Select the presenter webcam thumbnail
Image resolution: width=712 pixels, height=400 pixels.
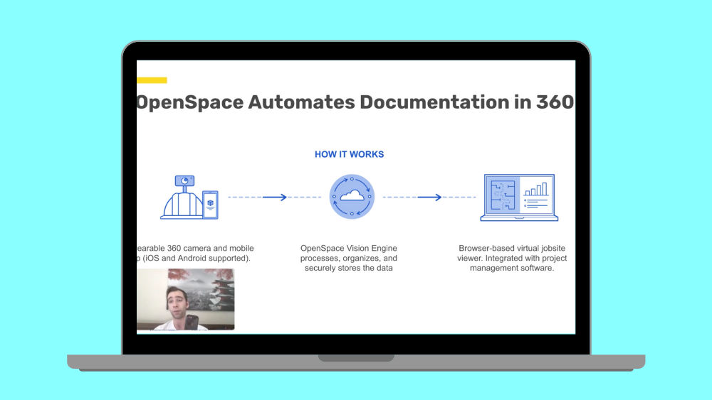click(186, 299)
